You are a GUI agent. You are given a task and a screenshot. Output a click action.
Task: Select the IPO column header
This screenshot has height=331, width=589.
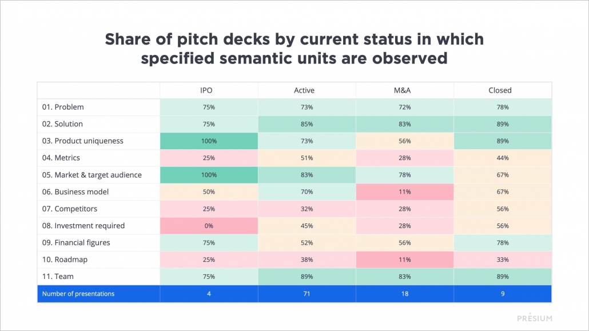[208, 90]
